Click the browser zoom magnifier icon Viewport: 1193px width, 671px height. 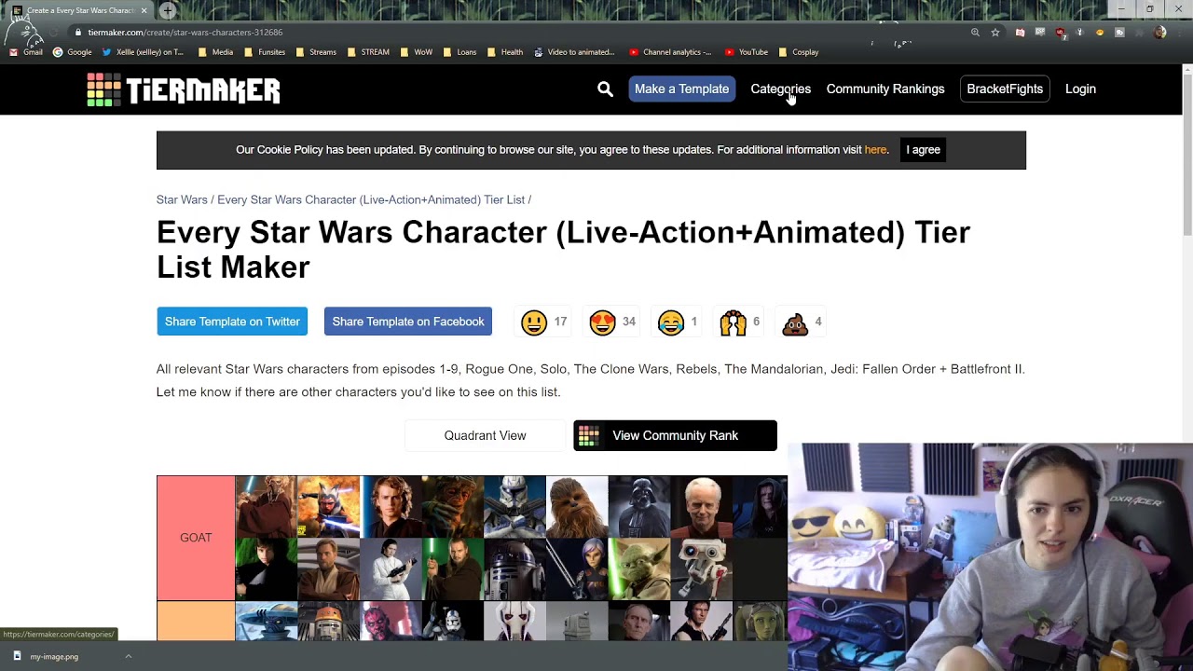[975, 33]
